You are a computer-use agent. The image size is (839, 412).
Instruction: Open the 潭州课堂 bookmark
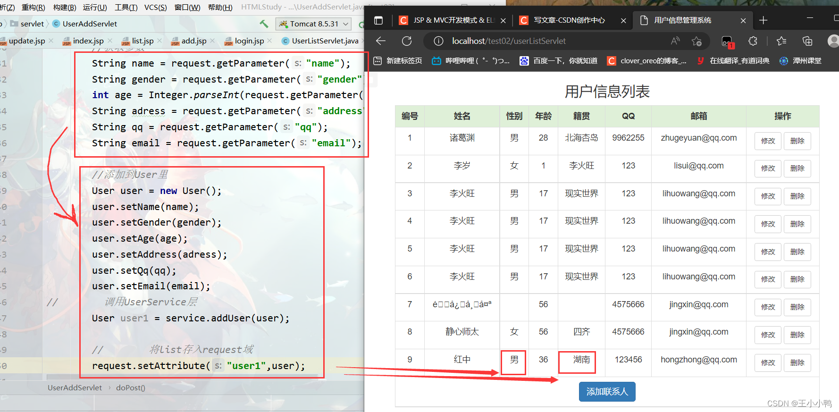pyautogui.click(x=800, y=61)
